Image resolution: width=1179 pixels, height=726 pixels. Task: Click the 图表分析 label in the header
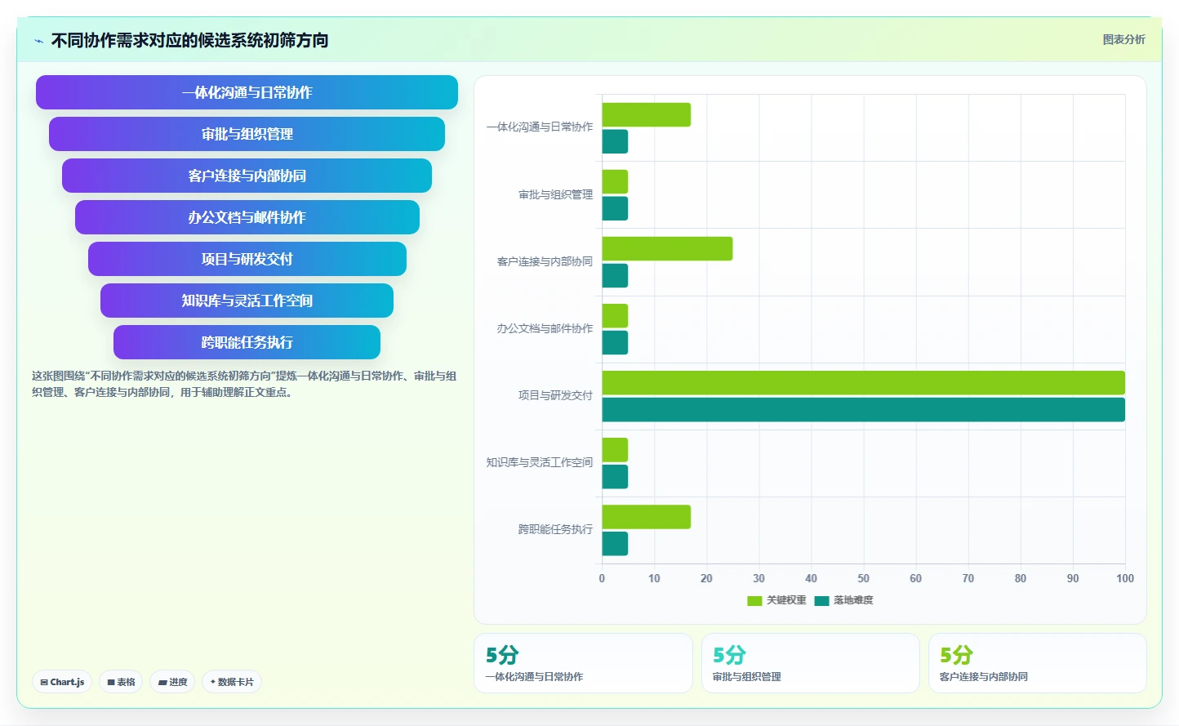1123,39
